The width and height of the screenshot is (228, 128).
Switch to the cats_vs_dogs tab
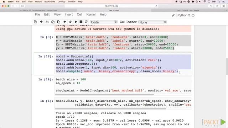[114, 10]
